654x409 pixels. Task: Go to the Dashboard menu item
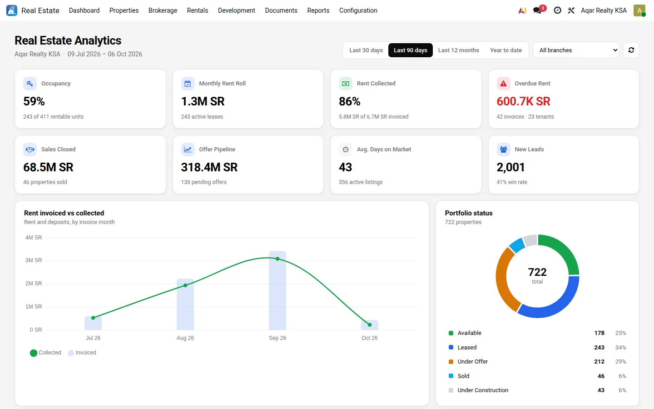coord(84,10)
